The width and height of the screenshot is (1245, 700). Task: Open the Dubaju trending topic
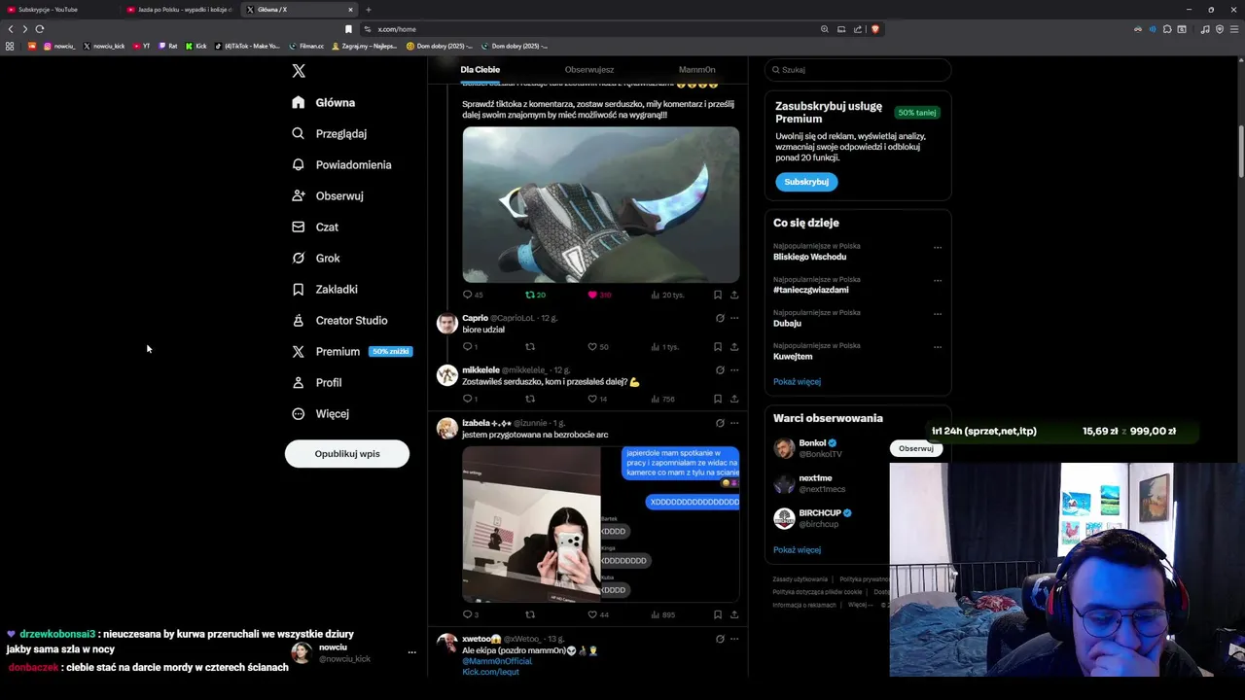point(787,323)
